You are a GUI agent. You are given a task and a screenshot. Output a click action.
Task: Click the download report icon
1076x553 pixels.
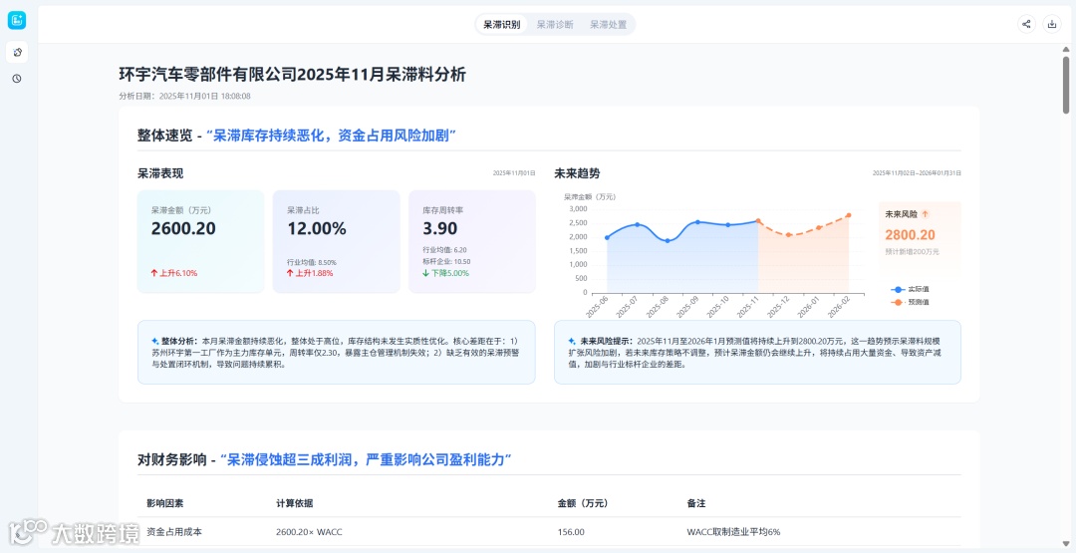[x=1052, y=24]
